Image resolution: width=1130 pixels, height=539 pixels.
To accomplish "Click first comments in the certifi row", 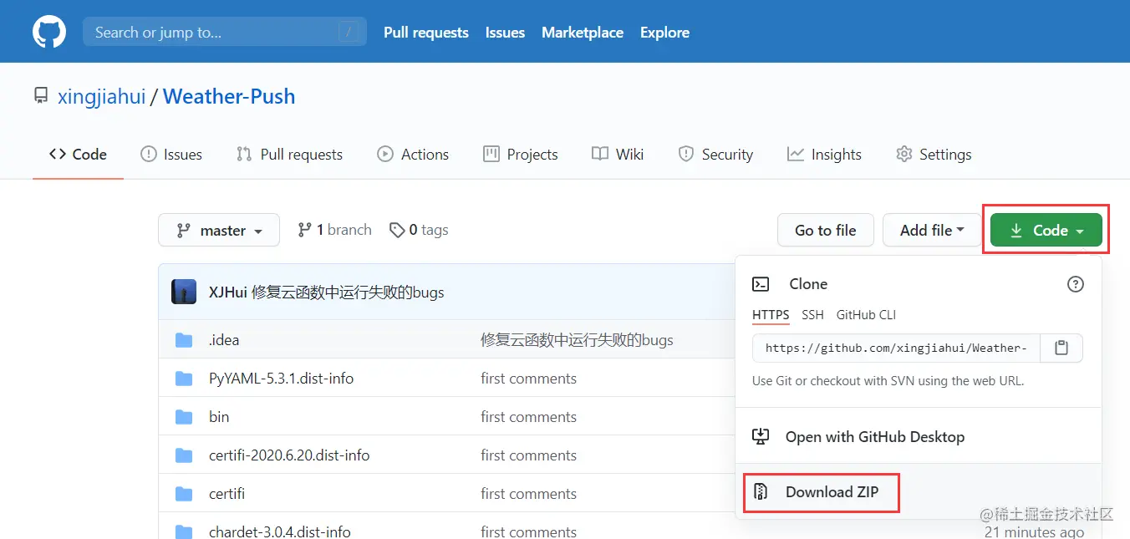I will click(528, 494).
